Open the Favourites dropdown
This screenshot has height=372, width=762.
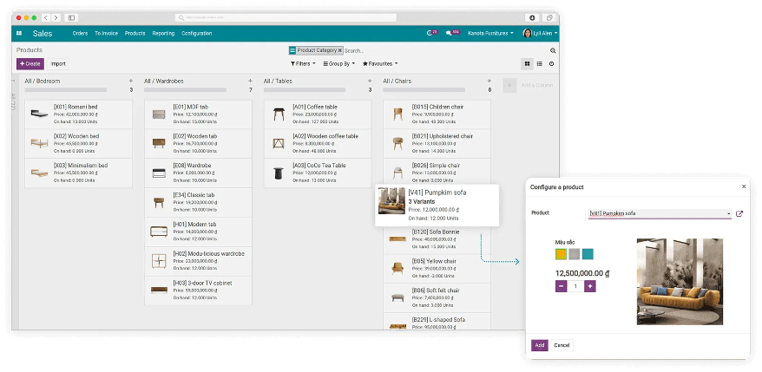tap(380, 63)
